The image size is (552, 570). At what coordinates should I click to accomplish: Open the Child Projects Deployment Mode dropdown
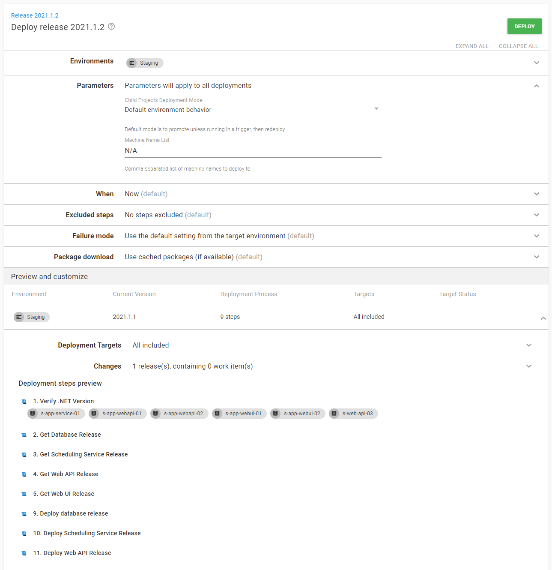tap(376, 108)
